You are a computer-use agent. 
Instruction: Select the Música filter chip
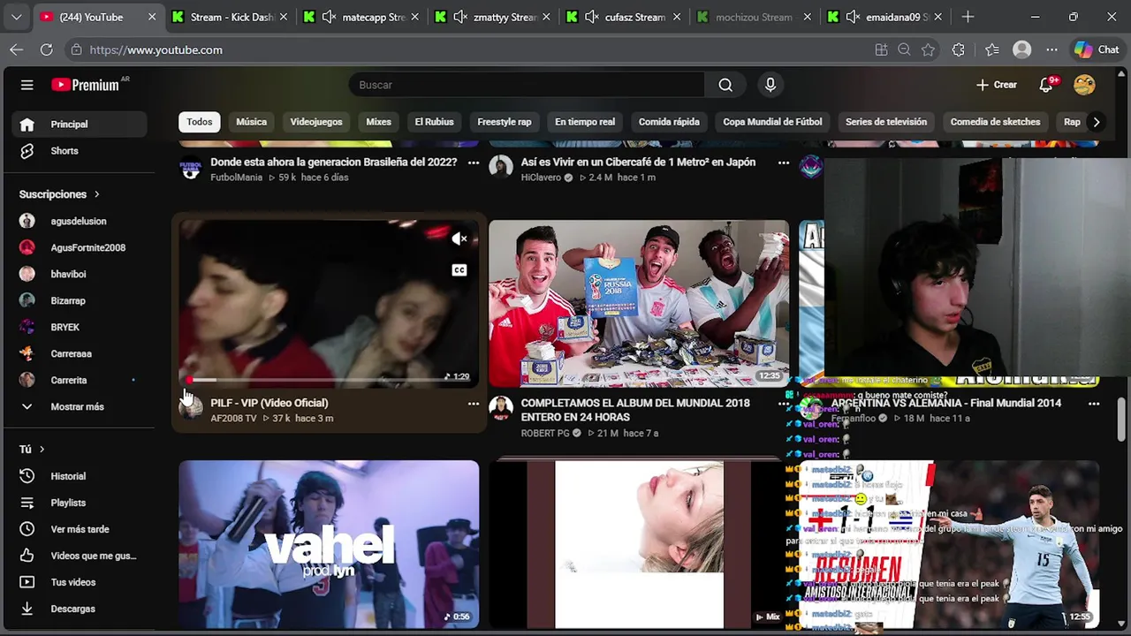point(251,122)
